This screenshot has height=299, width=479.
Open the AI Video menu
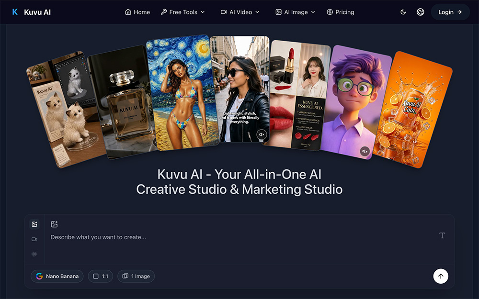(x=240, y=12)
